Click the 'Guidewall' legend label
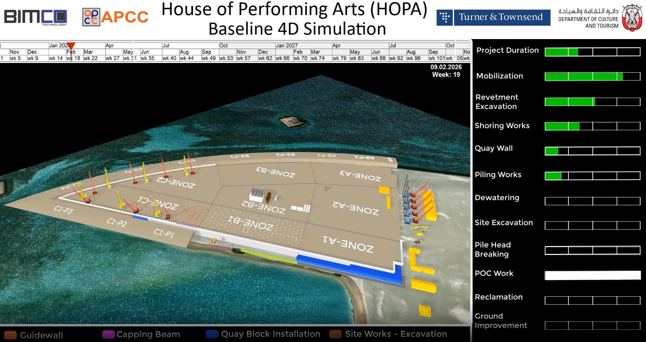Image resolution: width=646 pixels, height=342 pixels. pyautogui.click(x=42, y=335)
